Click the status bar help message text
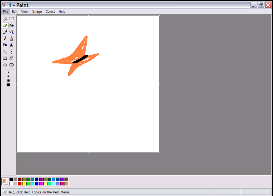Image resolution: width=273 pixels, height=196 pixels. coord(35,192)
